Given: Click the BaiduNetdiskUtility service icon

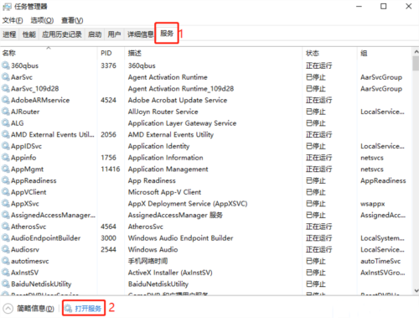Looking at the screenshot, I should 5,284.
